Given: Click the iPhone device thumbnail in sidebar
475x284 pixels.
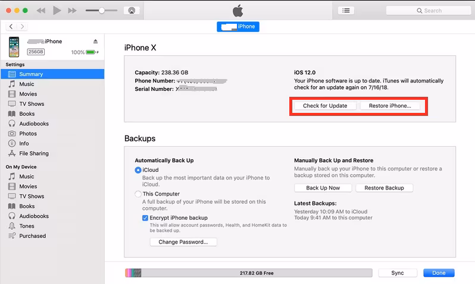Looking at the screenshot, I should point(14,47).
